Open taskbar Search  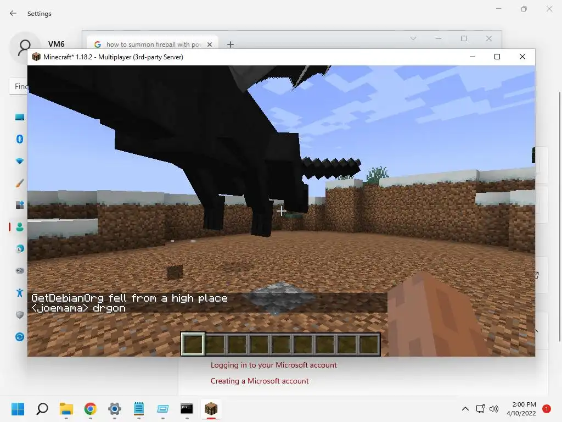42,409
